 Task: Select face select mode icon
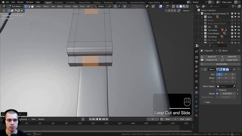pos(32,6)
